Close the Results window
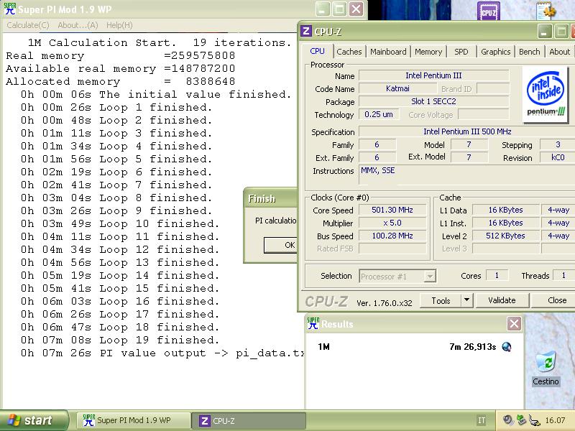575x431 pixels. (x=514, y=324)
